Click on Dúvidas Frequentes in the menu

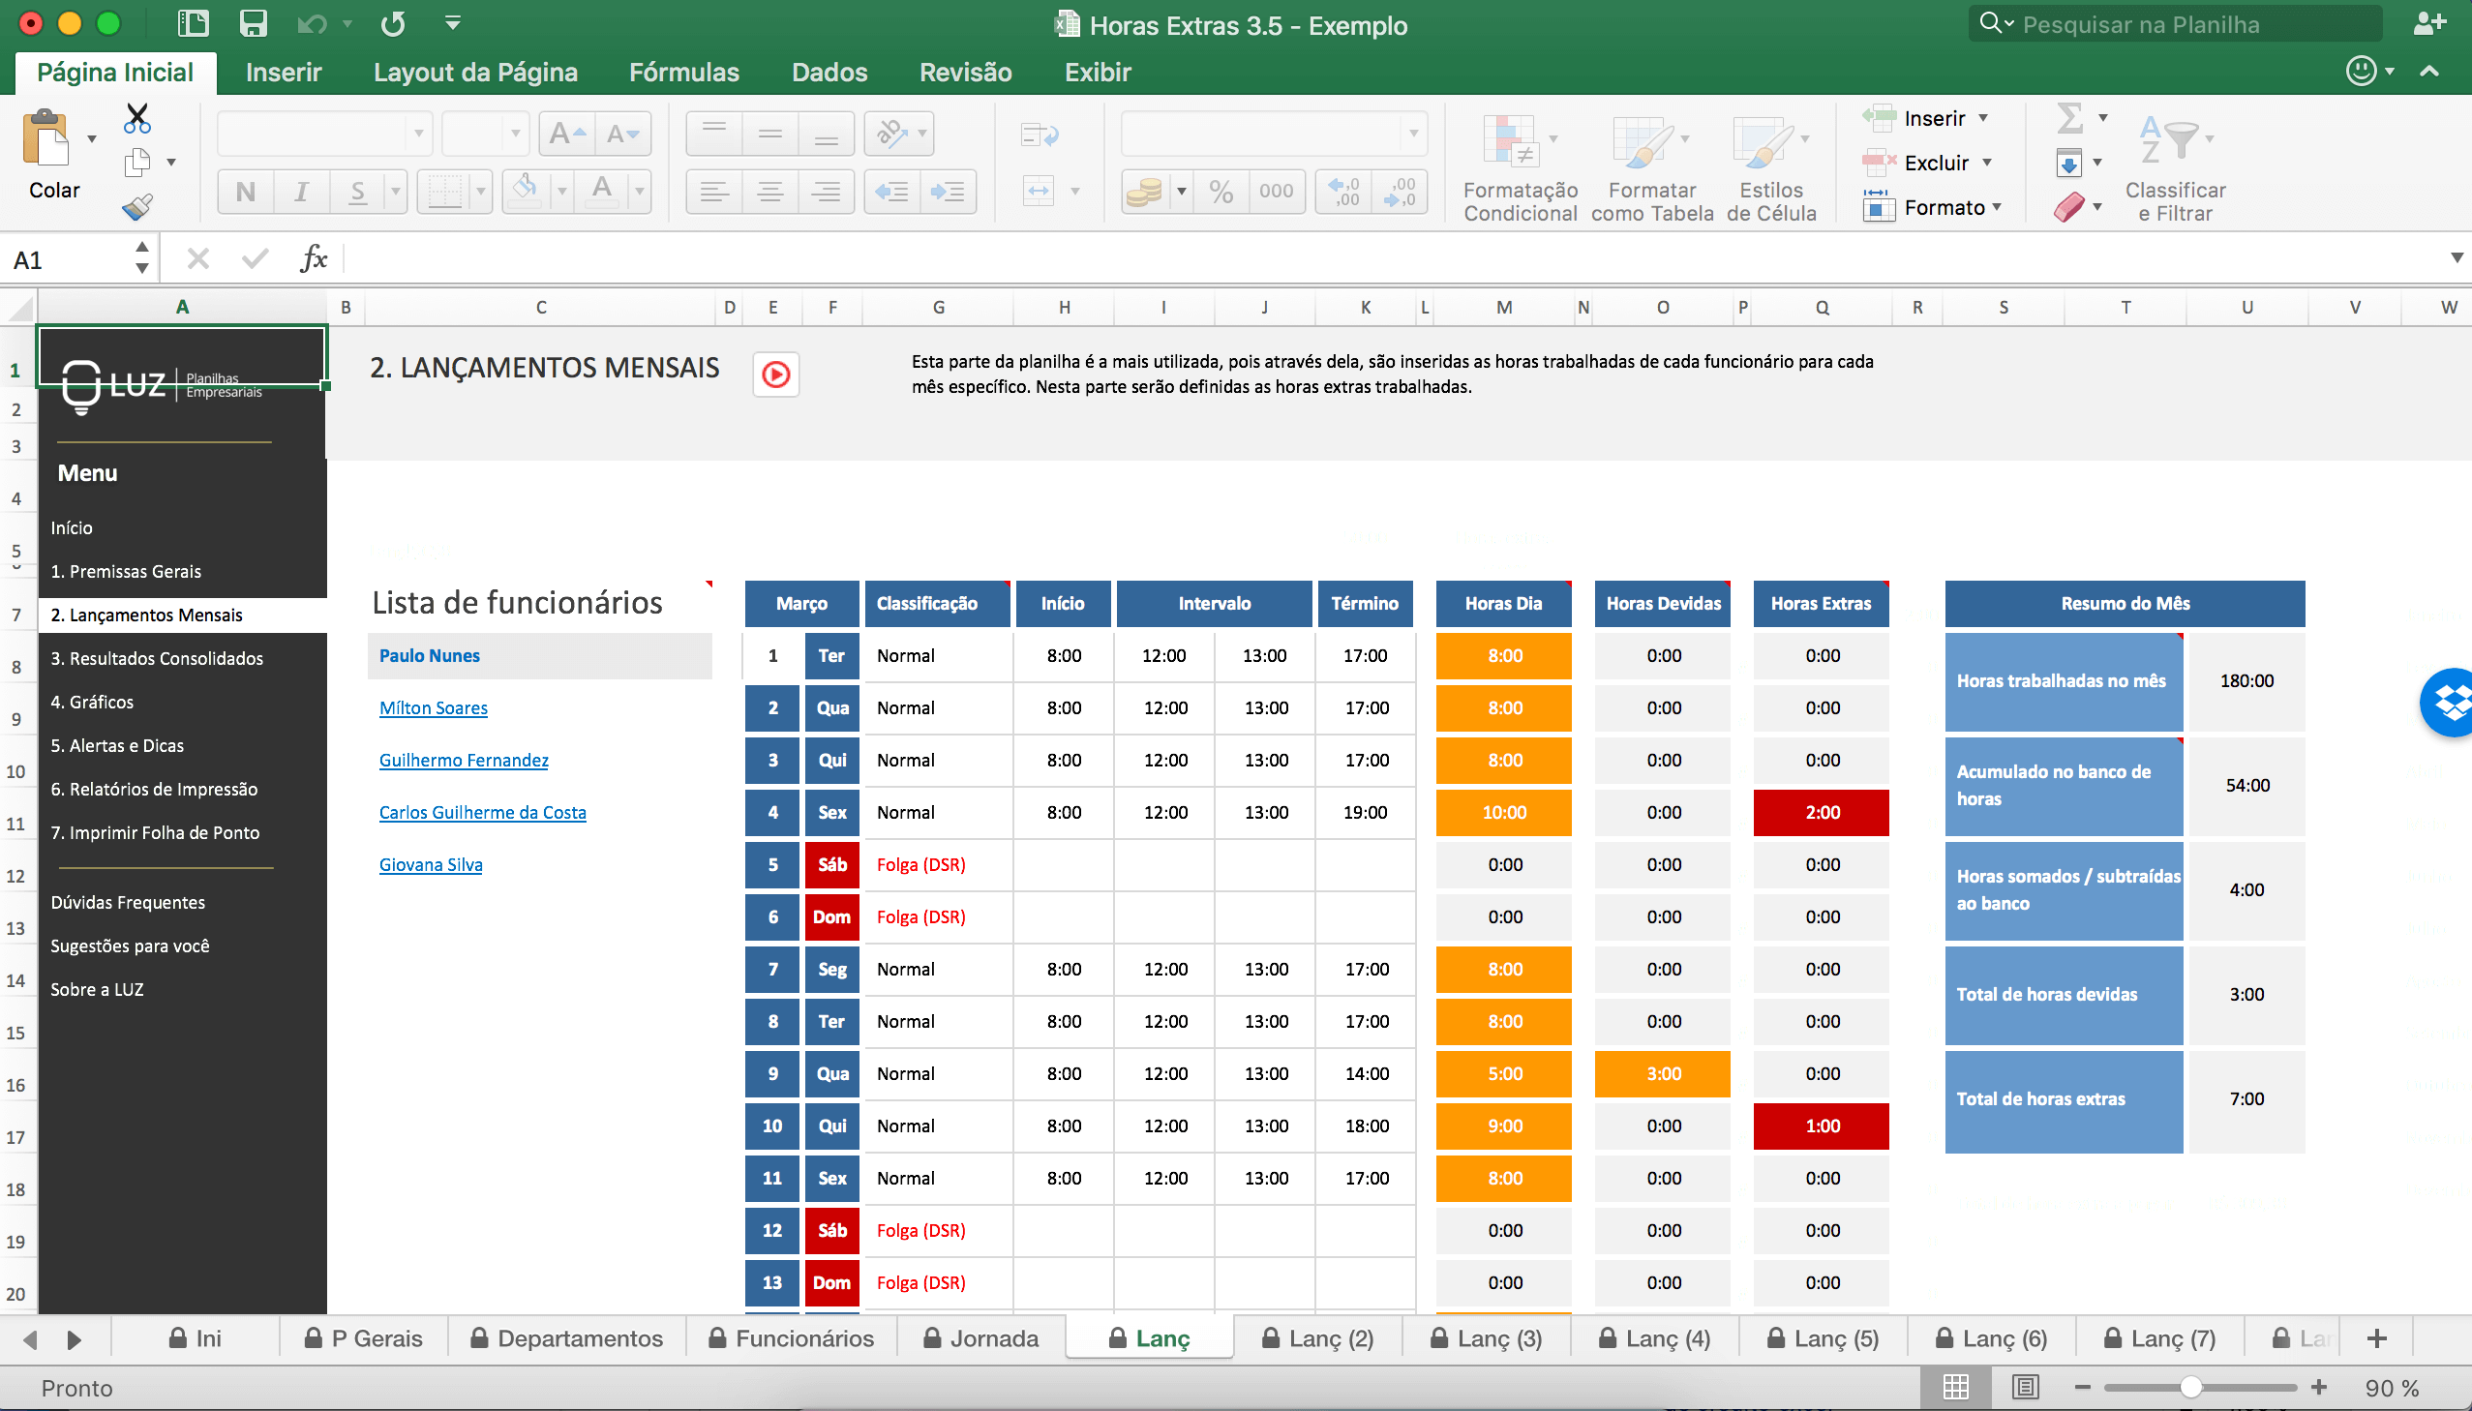tap(126, 900)
